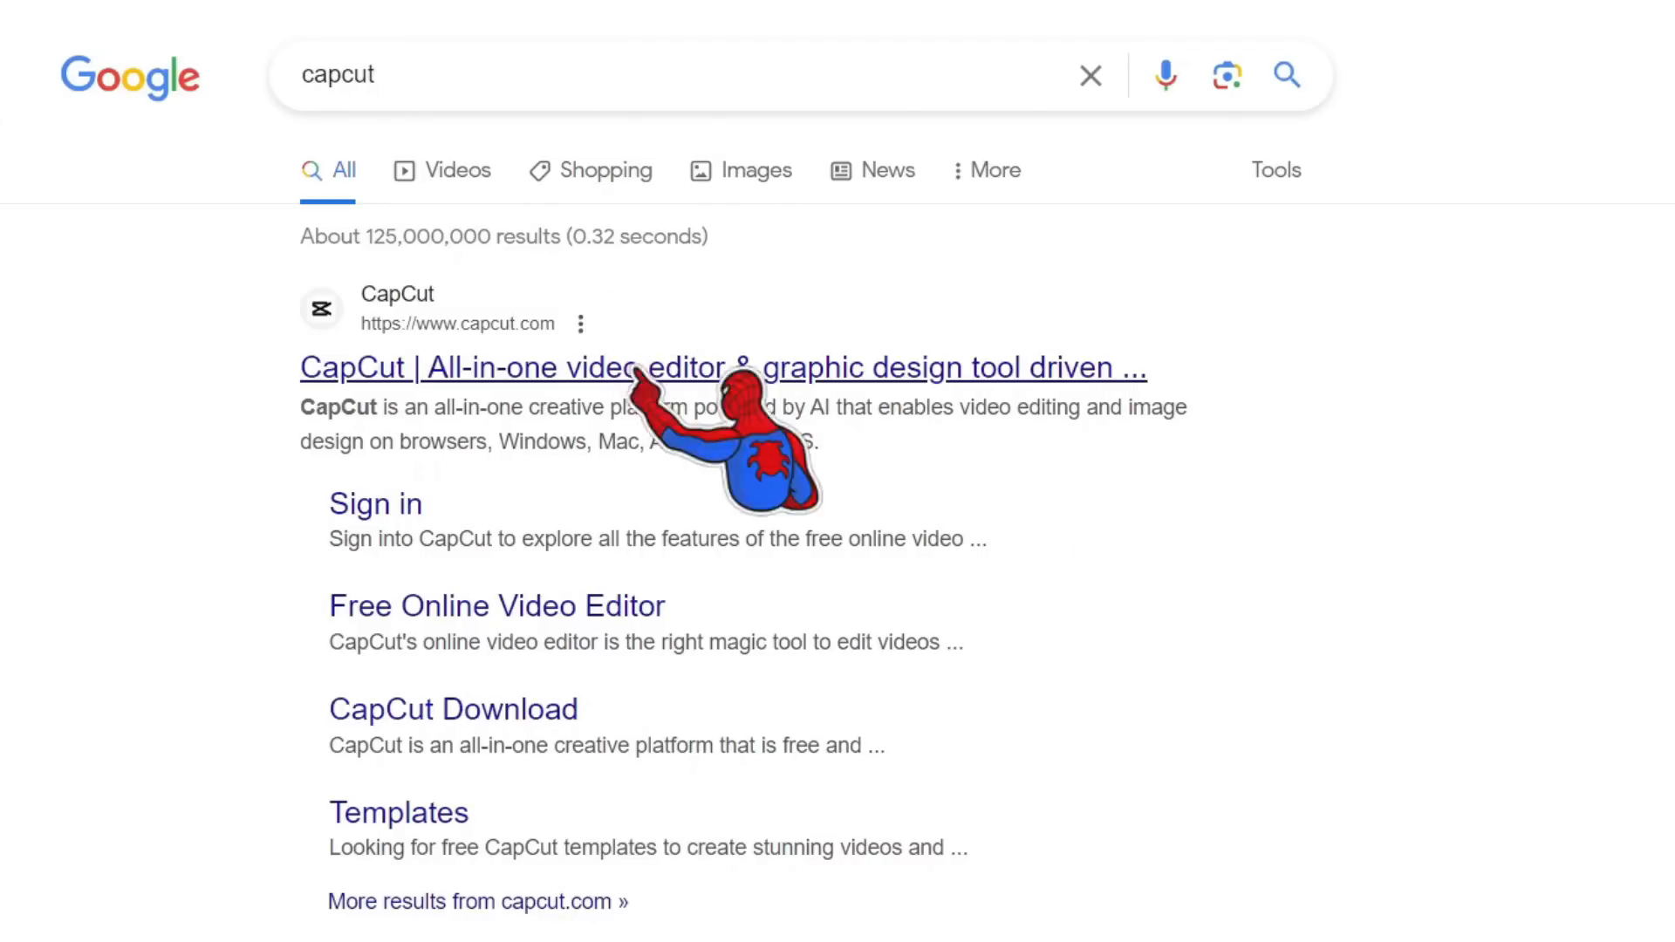Image resolution: width=1675 pixels, height=942 pixels.
Task: Click 'Sign into CapCut to explore' description
Action: pos(658,539)
